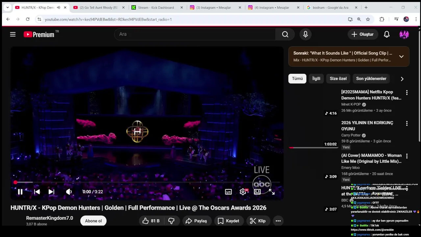
Task: Show more filter chips with right arrow
Action: [402, 79]
